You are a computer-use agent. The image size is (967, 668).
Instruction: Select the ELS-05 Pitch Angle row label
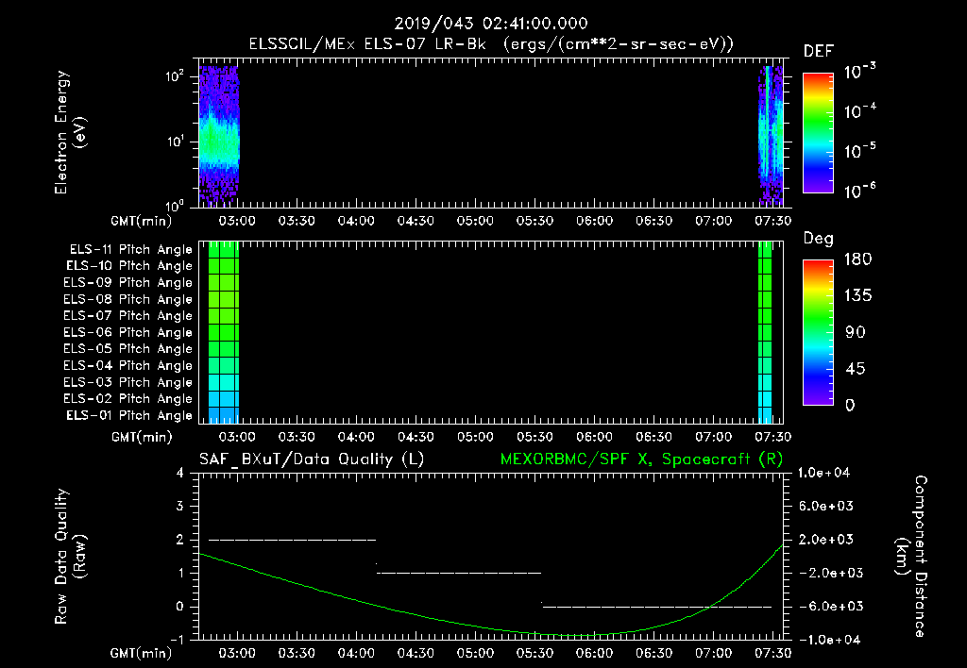click(x=127, y=349)
